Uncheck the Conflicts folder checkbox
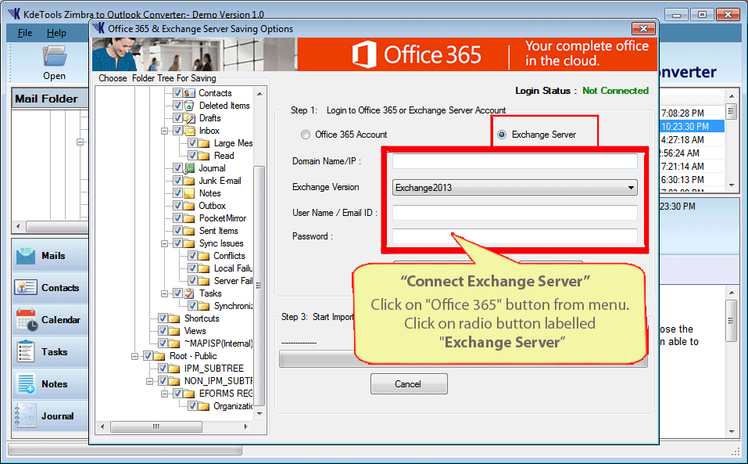The height and width of the screenshot is (464, 748). [192, 256]
